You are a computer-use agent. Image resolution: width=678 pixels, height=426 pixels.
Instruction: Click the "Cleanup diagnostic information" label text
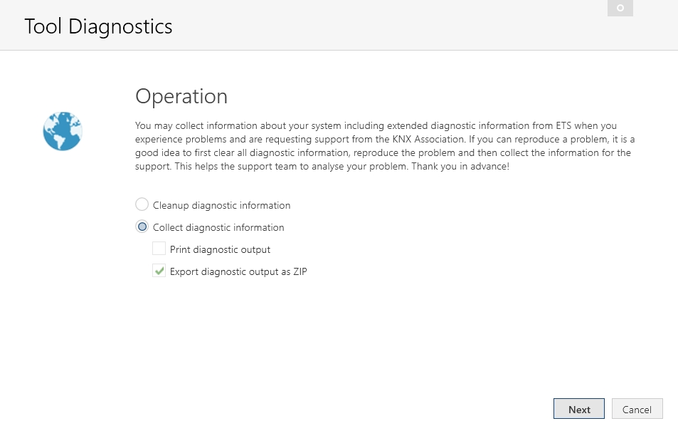pyautogui.click(x=221, y=205)
